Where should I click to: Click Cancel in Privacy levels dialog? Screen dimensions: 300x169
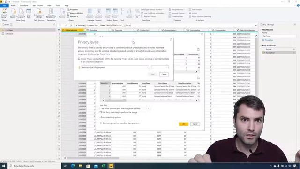[x=164, y=74]
